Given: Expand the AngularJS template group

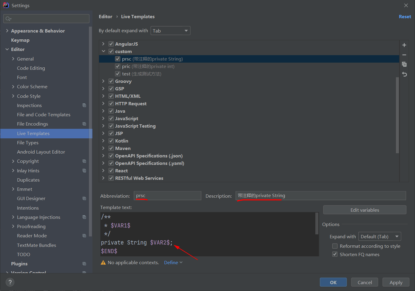Looking at the screenshot, I should 103,44.
